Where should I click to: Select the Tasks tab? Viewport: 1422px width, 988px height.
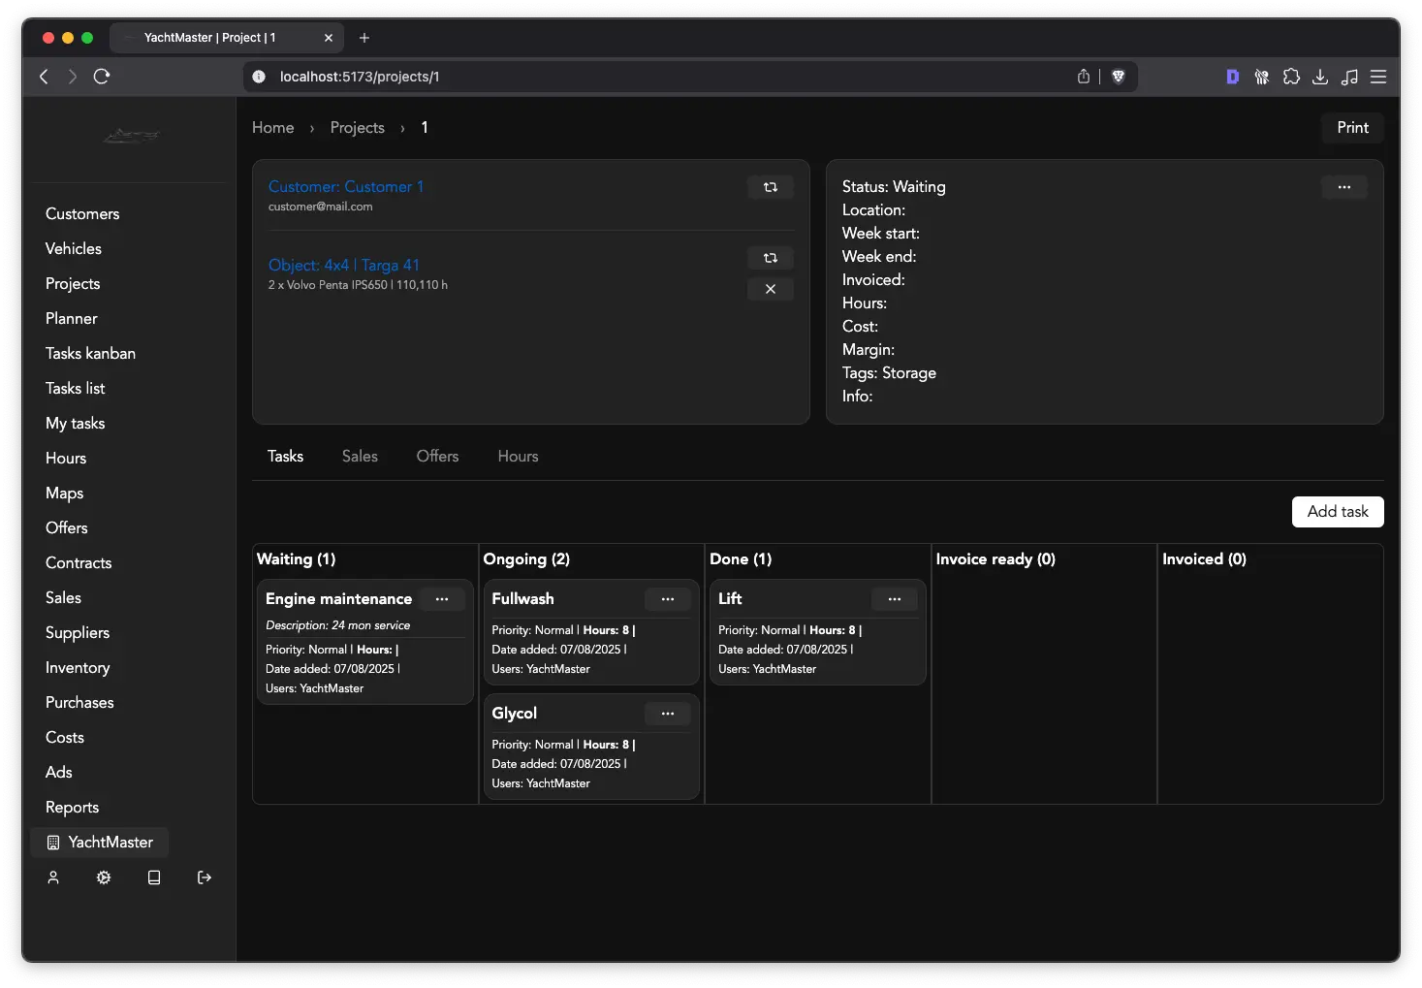tap(285, 457)
